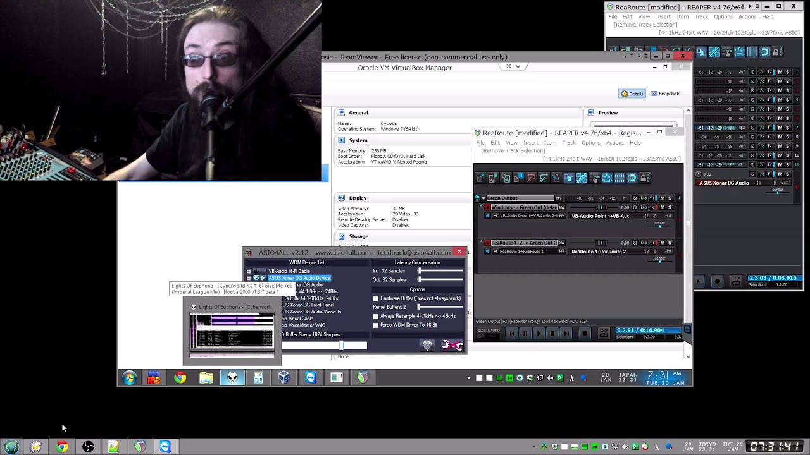Click the Kernel Buffers slider in ASIO4ALL
This screenshot has height=455, width=810.
click(440, 307)
